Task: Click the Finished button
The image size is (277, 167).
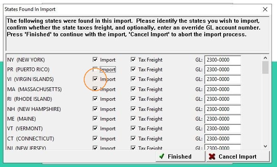Action: coord(181,156)
